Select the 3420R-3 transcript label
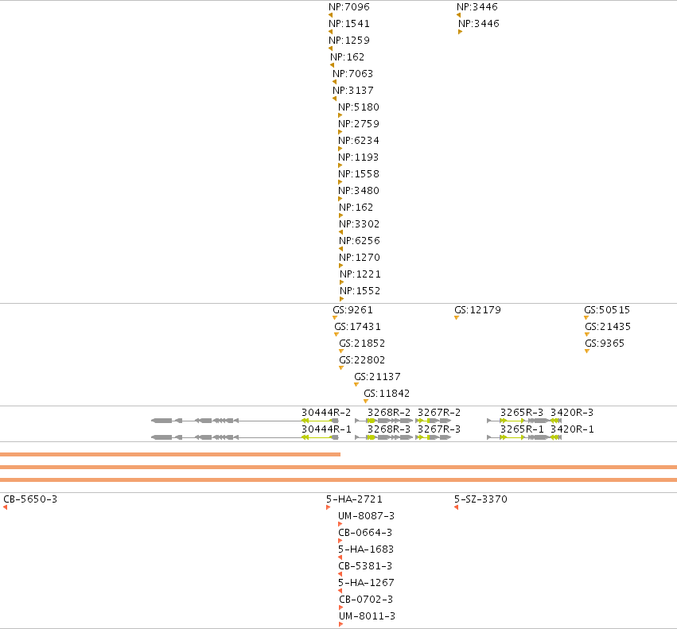 [572, 413]
